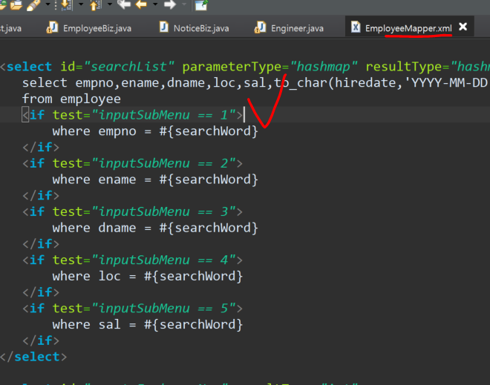Image resolution: width=490 pixels, height=385 pixels.
Task: Open the Forward history dropdown arrow
Action: [184, 4]
